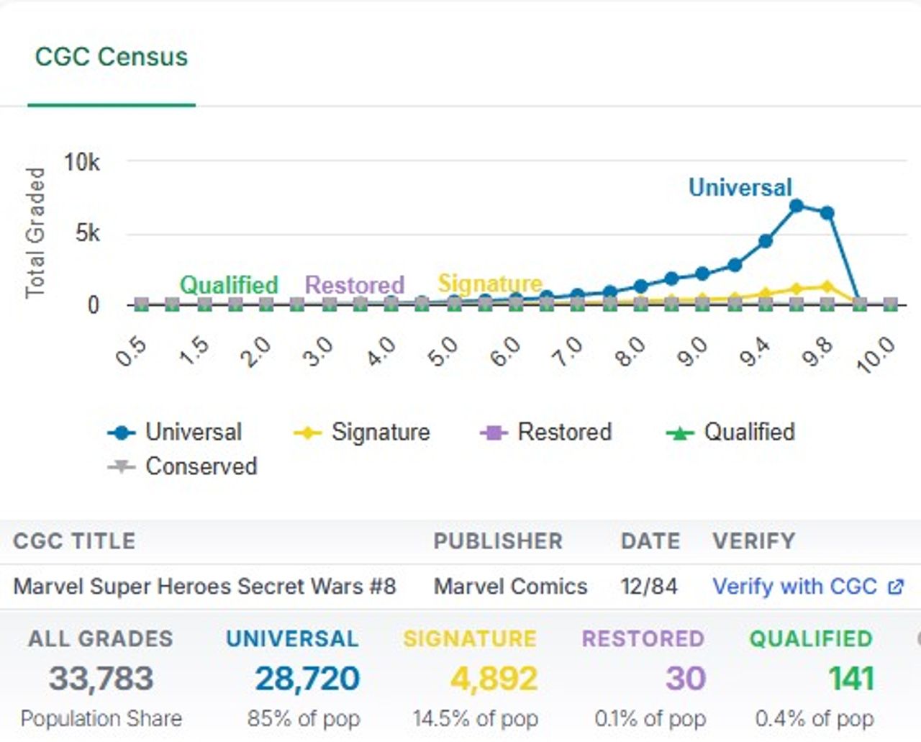This screenshot has width=921, height=742.
Task: Click the Universal total 28,720
Action: tap(307, 679)
